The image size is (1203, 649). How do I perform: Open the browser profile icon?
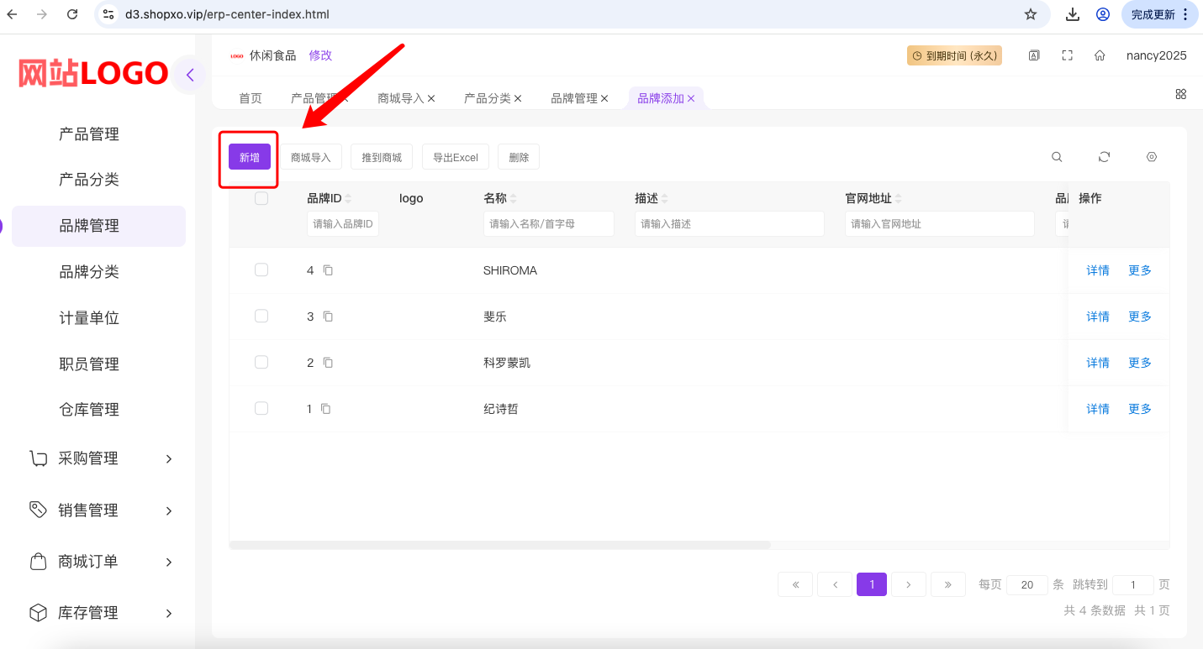point(1103,14)
